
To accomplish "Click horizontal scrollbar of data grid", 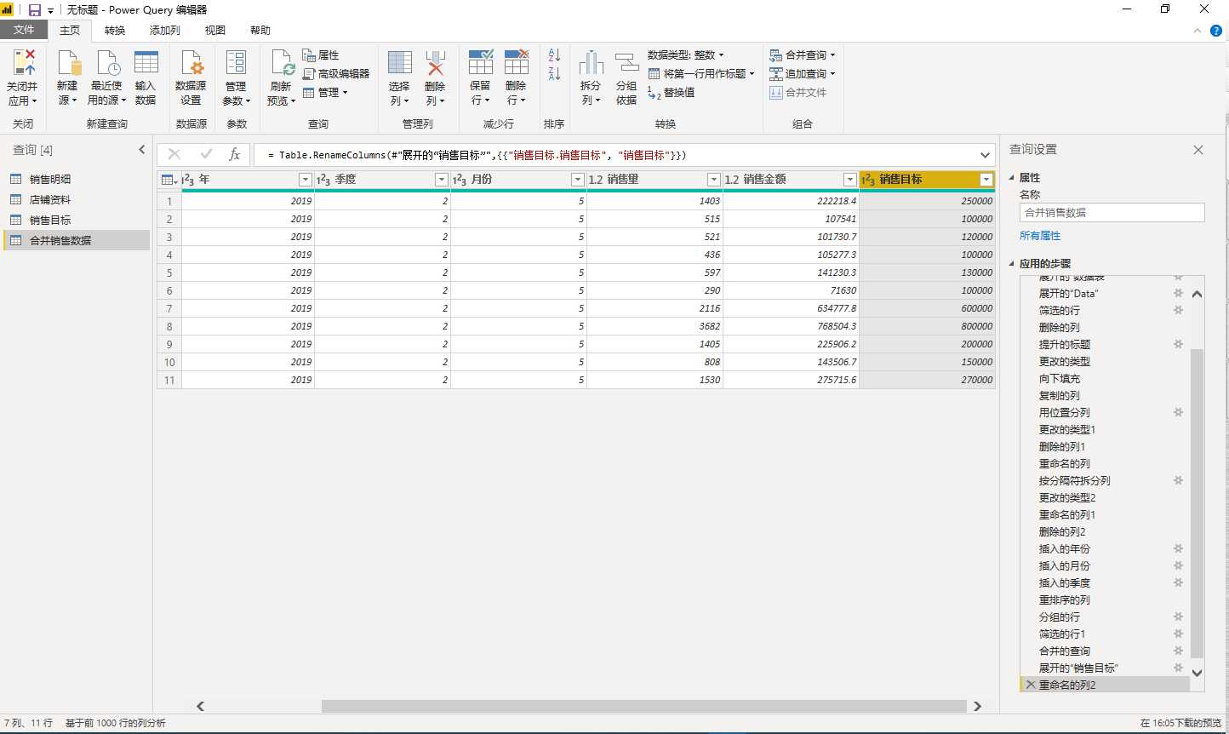I will coord(643,706).
